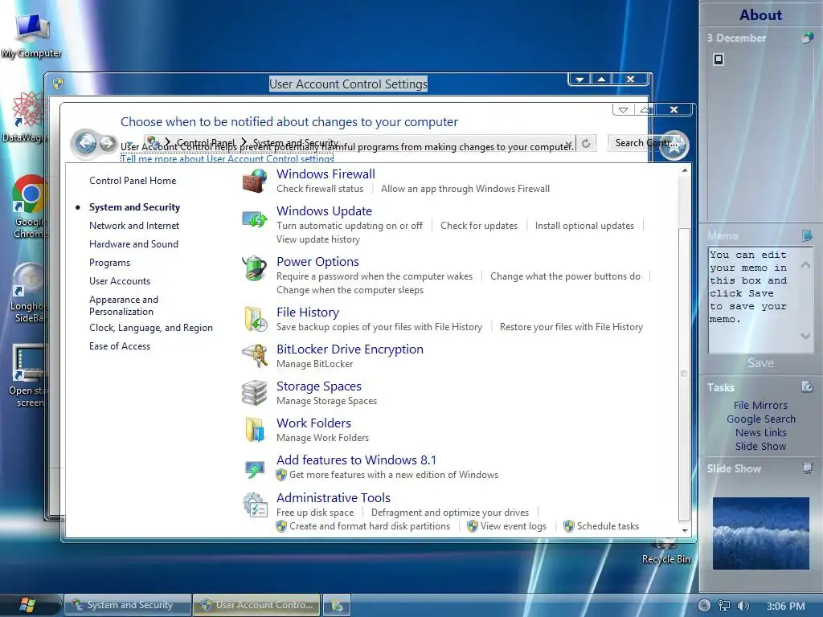Viewport: 823px width, 617px height.
Task: Go forward with the Control Panel forward arrow
Action: click(107, 143)
